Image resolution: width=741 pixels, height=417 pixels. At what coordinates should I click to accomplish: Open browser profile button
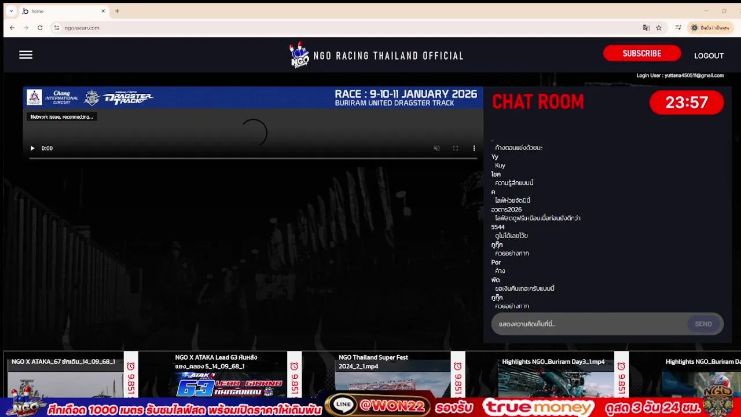click(710, 28)
